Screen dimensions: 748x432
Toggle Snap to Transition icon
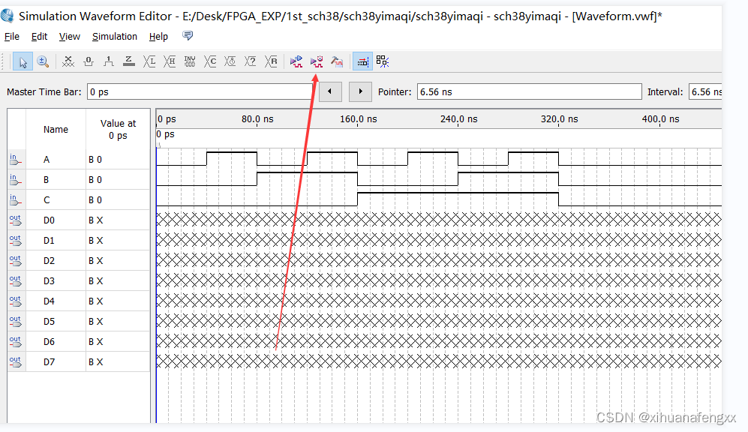[x=383, y=61]
